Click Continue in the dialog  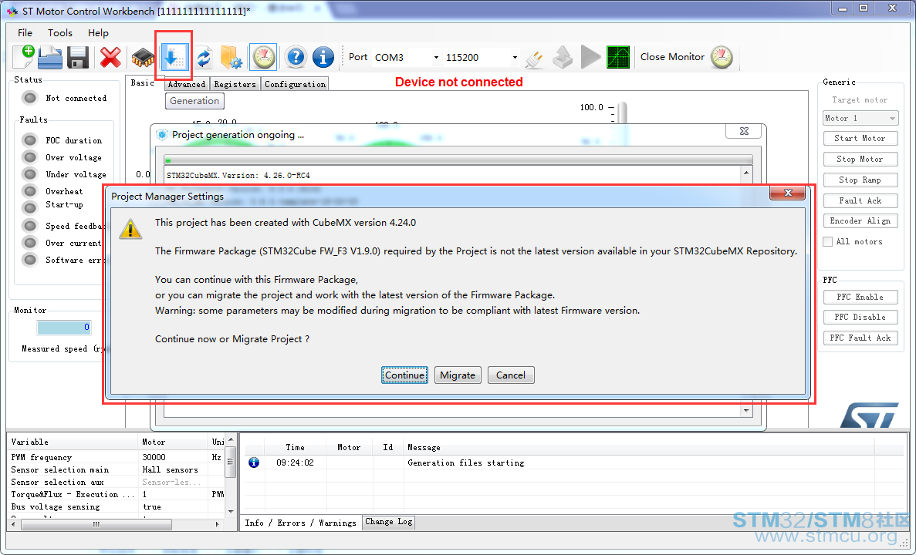(x=405, y=375)
